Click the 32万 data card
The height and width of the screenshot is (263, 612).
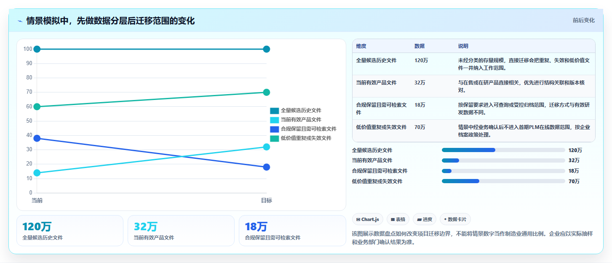(181, 231)
